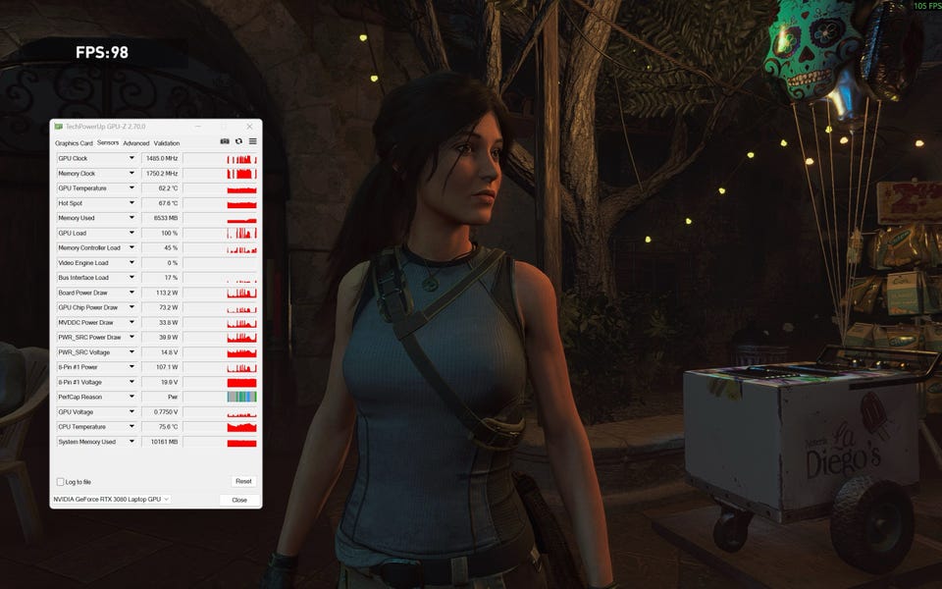Screen dimensions: 942x589
Task: Click the refresh sensors icon
Action: 238,141
